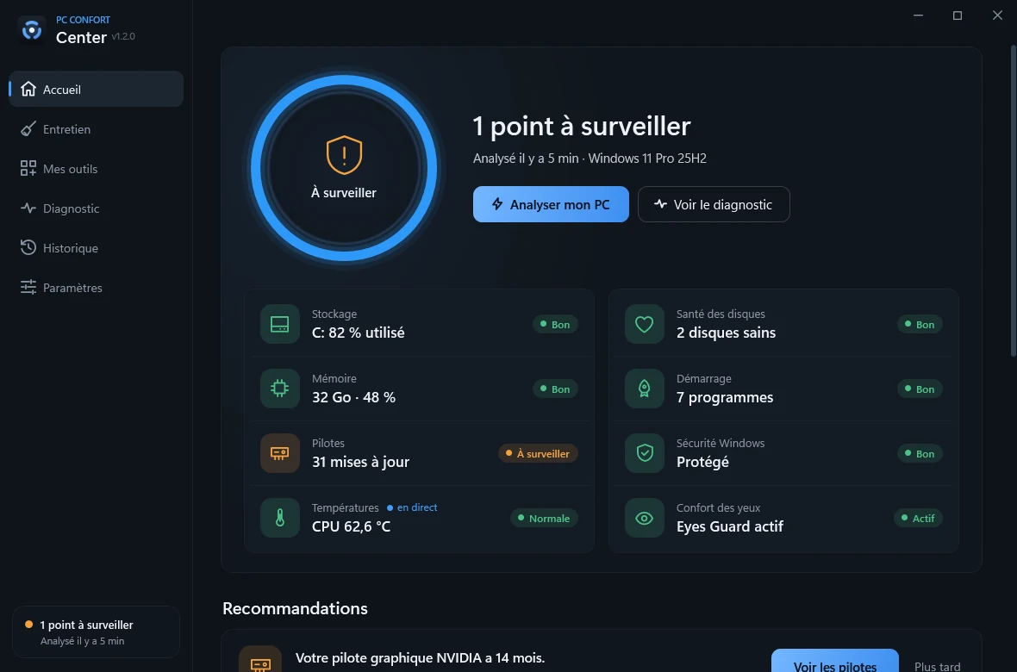The width and height of the screenshot is (1017, 672).
Task: Click the sidebar status card '1 point à surveiller'
Action: click(96, 632)
